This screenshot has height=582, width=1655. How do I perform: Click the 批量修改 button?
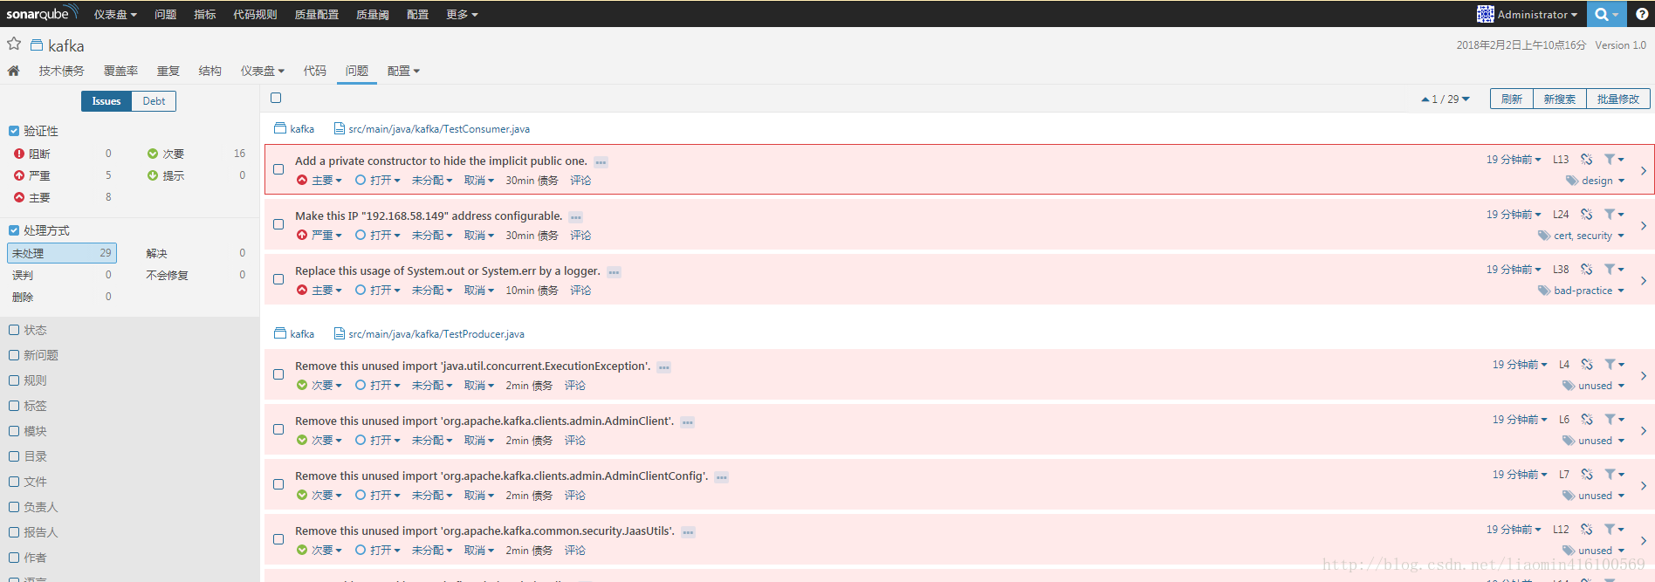(1618, 99)
